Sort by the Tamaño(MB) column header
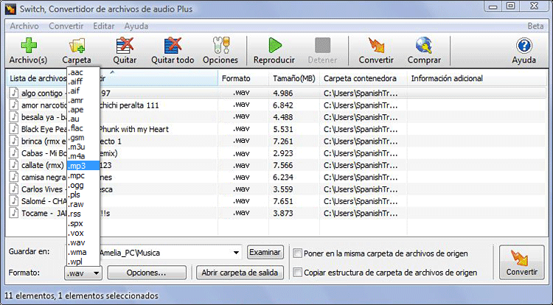553x305 pixels. (294, 78)
